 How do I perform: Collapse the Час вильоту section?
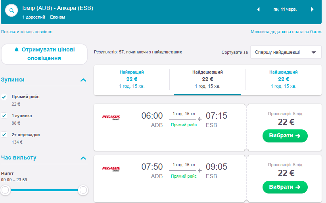point(83,158)
